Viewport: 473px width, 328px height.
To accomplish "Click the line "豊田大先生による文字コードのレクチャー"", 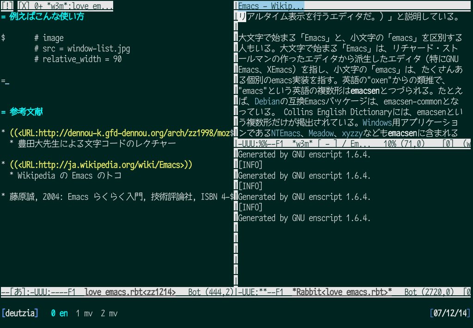I will [97, 144].
